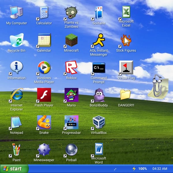Click the fullscreen arrows icon in taskbar
The height and width of the screenshot is (173, 173).
pos(115,169)
